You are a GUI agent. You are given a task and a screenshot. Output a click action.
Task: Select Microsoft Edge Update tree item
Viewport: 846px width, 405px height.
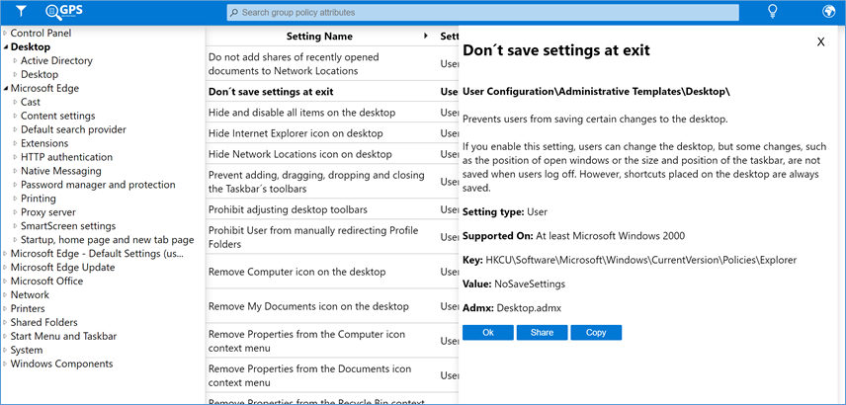[62, 267]
